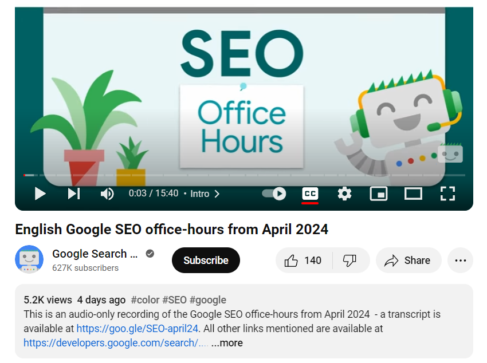487x363 pixels.
Task: Like the video with 140 likes
Action: tap(304, 261)
